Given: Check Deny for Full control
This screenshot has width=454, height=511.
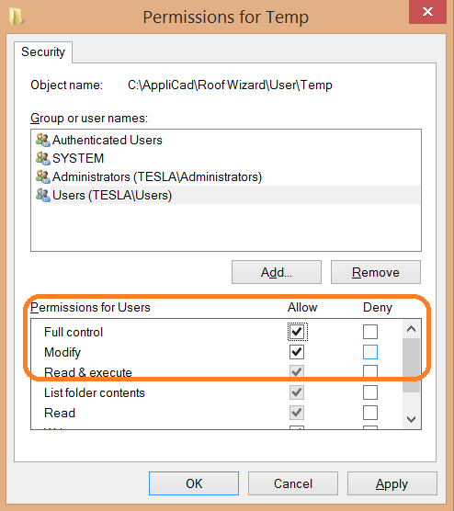Looking at the screenshot, I should click(x=370, y=332).
